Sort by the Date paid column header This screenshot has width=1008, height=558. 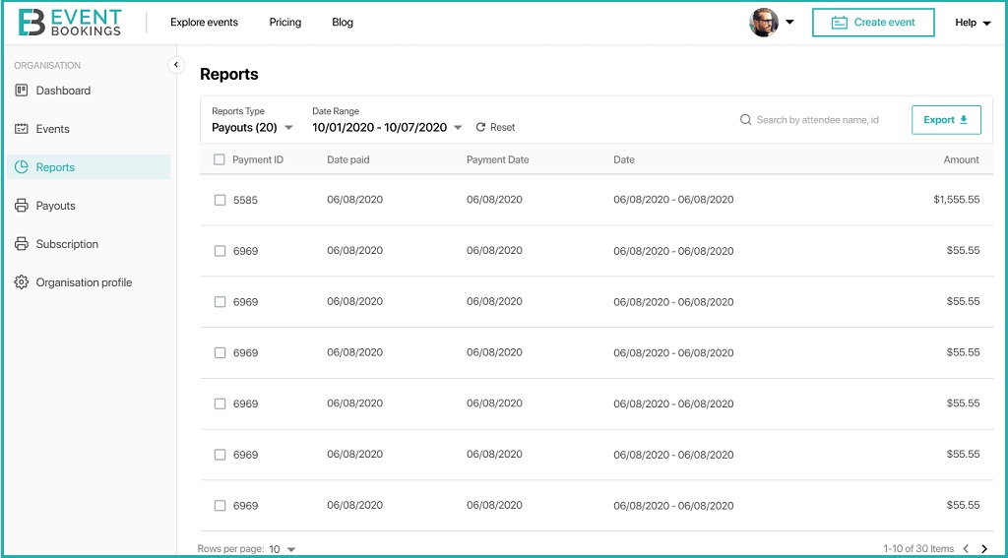(348, 159)
